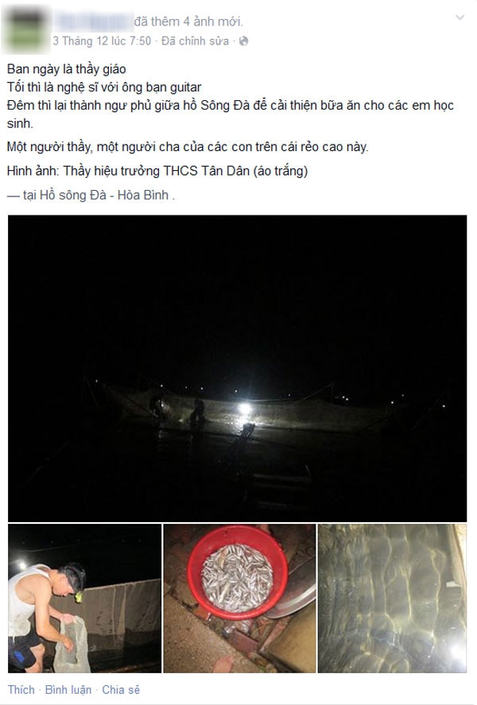Open the large night lake photo
This screenshot has height=705, width=477.
point(238,368)
